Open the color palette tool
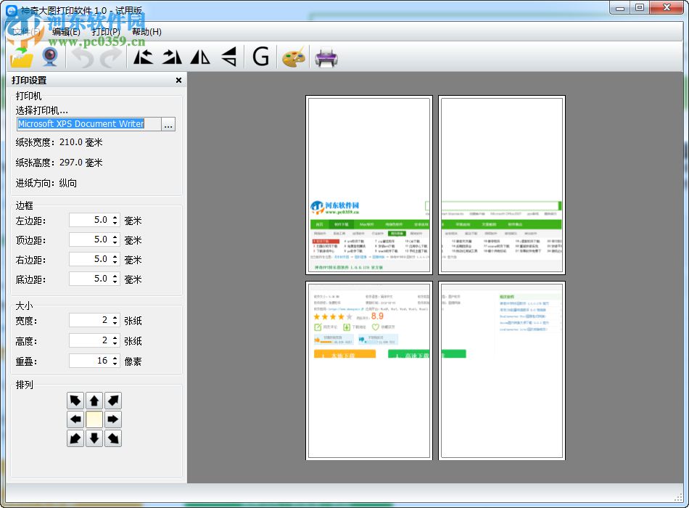689x508 pixels. click(293, 57)
